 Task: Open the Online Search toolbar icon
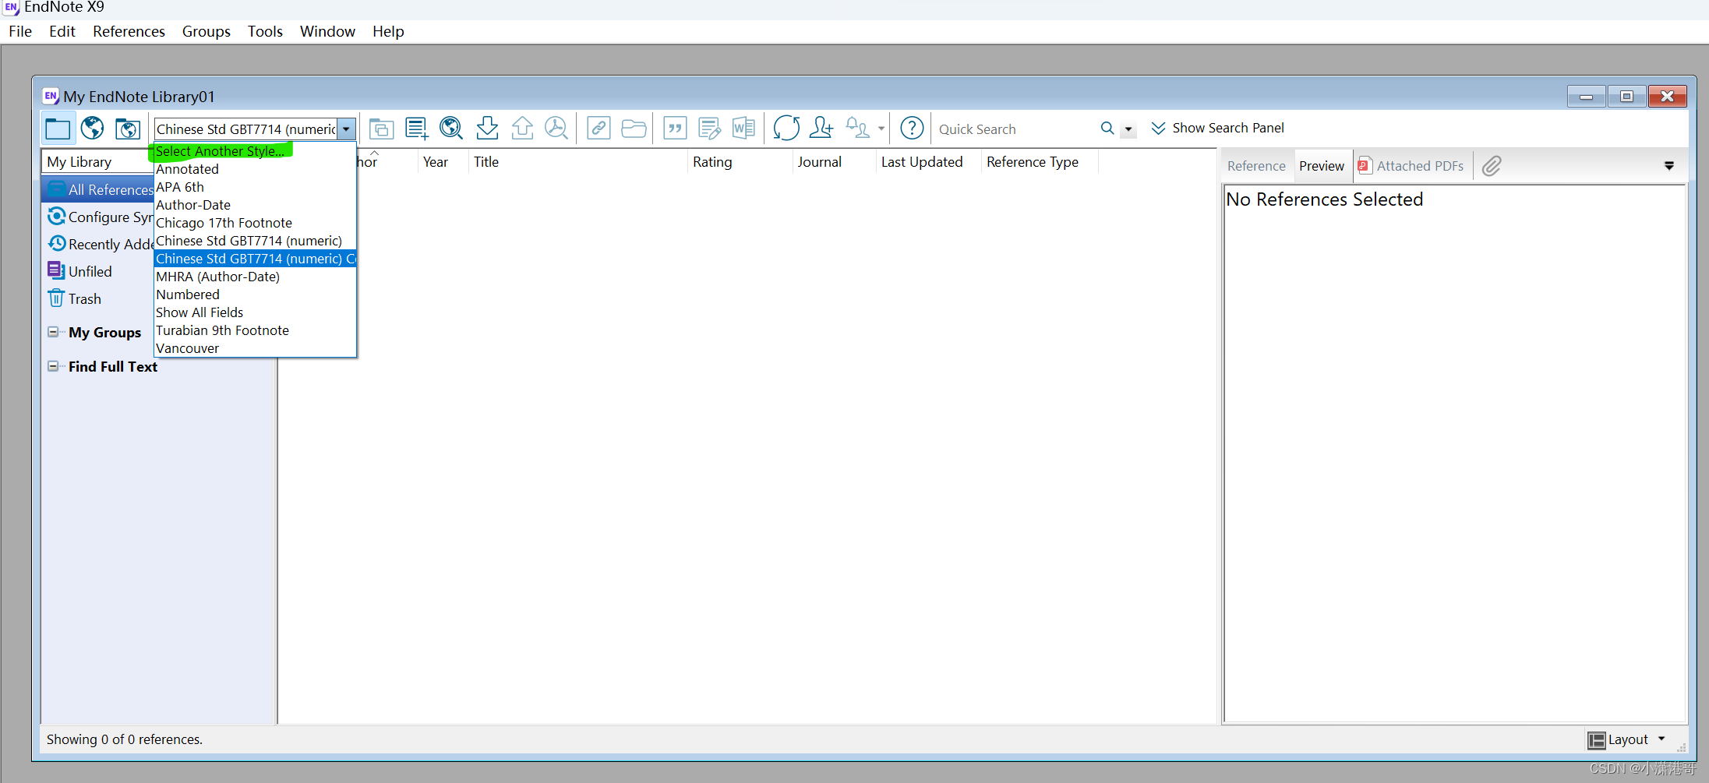pos(451,128)
